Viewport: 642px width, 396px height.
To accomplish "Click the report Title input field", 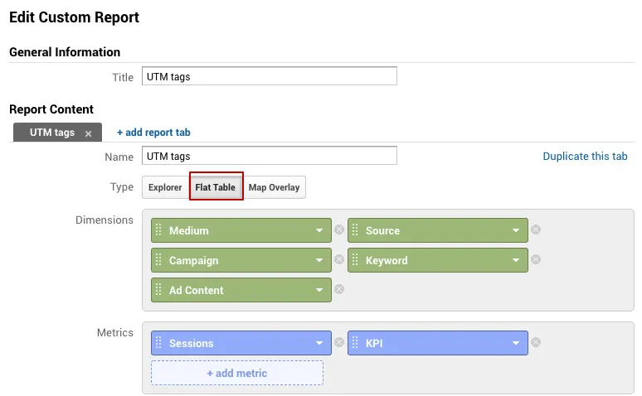I will click(x=270, y=76).
